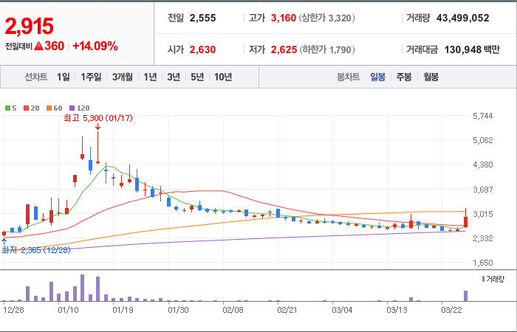This screenshot has height=332, width=517.
Task: Click the 거래대금 value 130,948 백만
Action: coord(472,49)
